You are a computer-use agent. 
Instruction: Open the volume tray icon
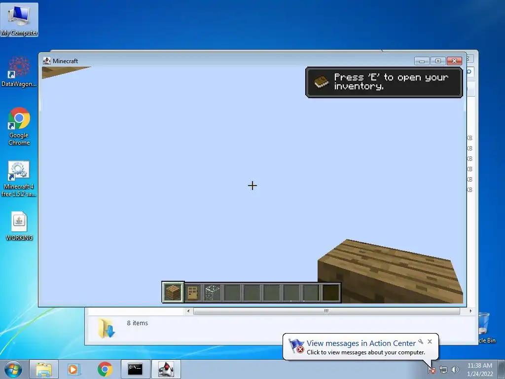pyautogui.click(x=455, y=370)
